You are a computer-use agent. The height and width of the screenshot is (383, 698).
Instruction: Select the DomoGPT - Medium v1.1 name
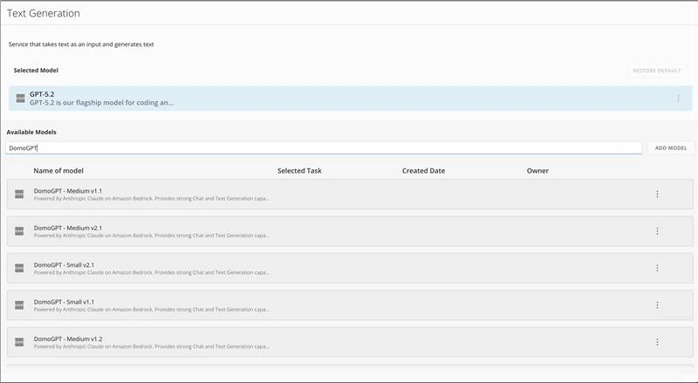click(x=68, y=190)
